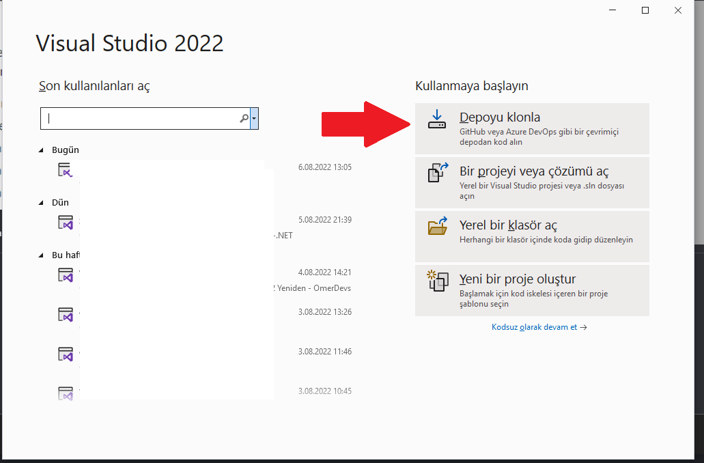Click timestamp 3.08.2022 11:46

pos(325,351)
